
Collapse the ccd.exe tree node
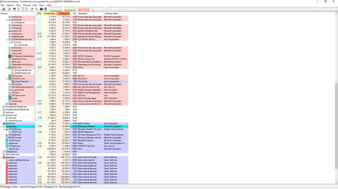pyautogui.click(x=10, y=42)
